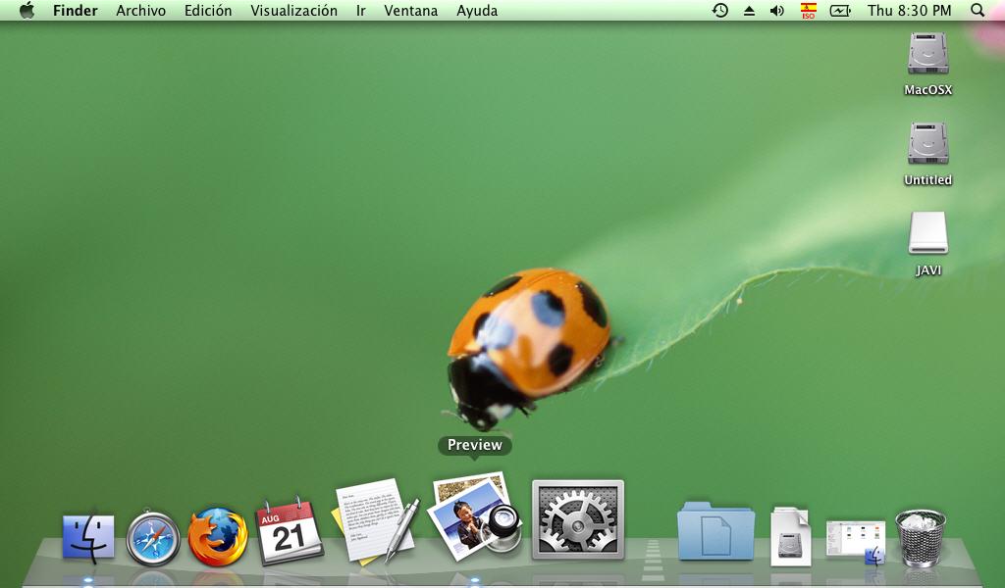Open the Ventana menu
Screen dimensions: 1005x588
(x=411, y=10)
